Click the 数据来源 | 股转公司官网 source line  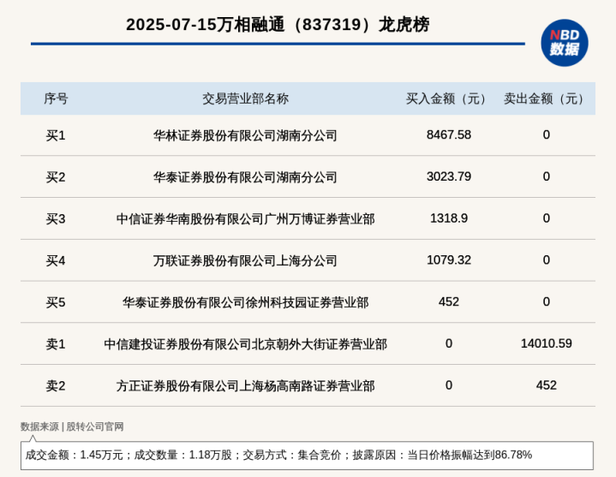pyautogui.click(x=72, y=426)
